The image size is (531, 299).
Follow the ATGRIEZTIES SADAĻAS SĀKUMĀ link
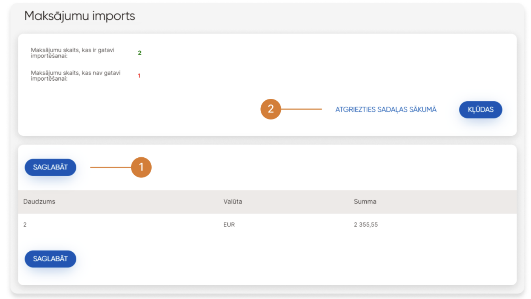click(x=386, y=110)
